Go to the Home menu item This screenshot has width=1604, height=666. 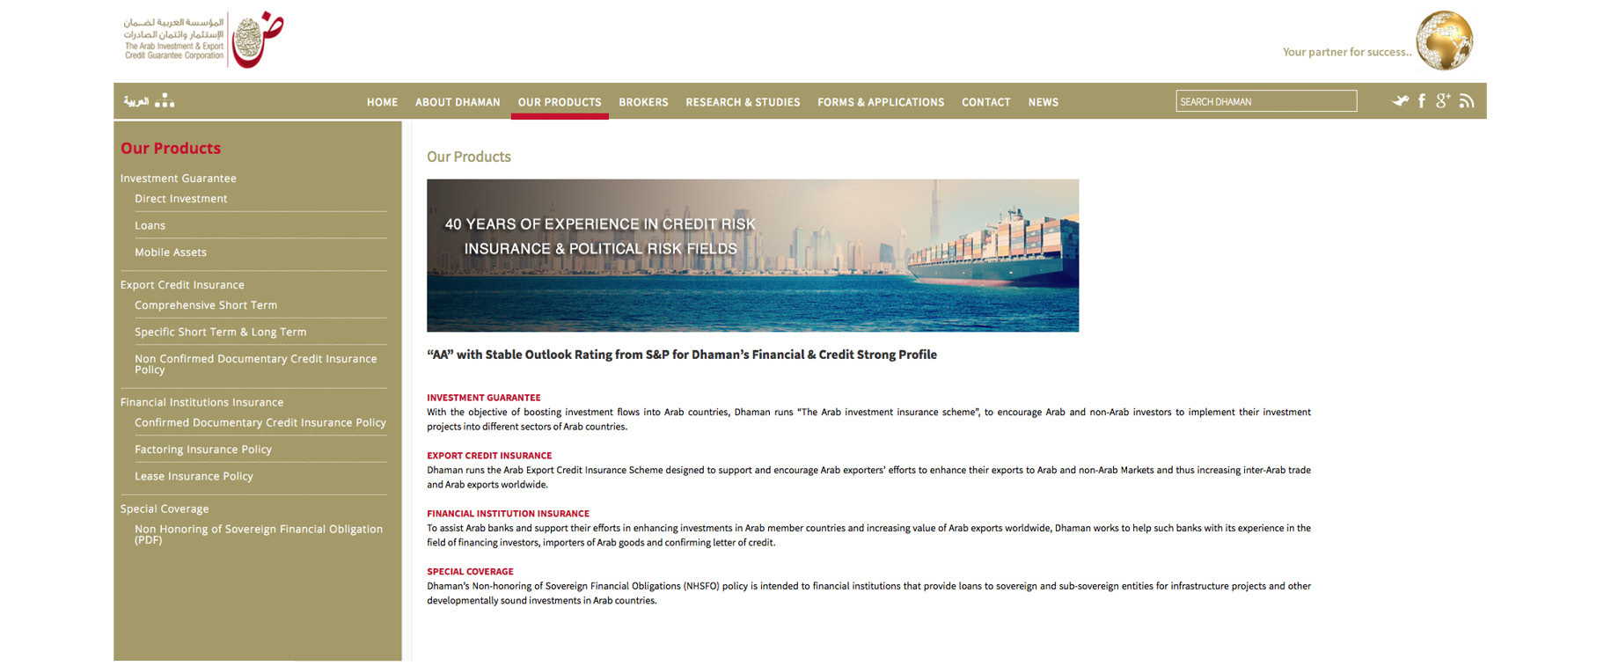point(382,102)
